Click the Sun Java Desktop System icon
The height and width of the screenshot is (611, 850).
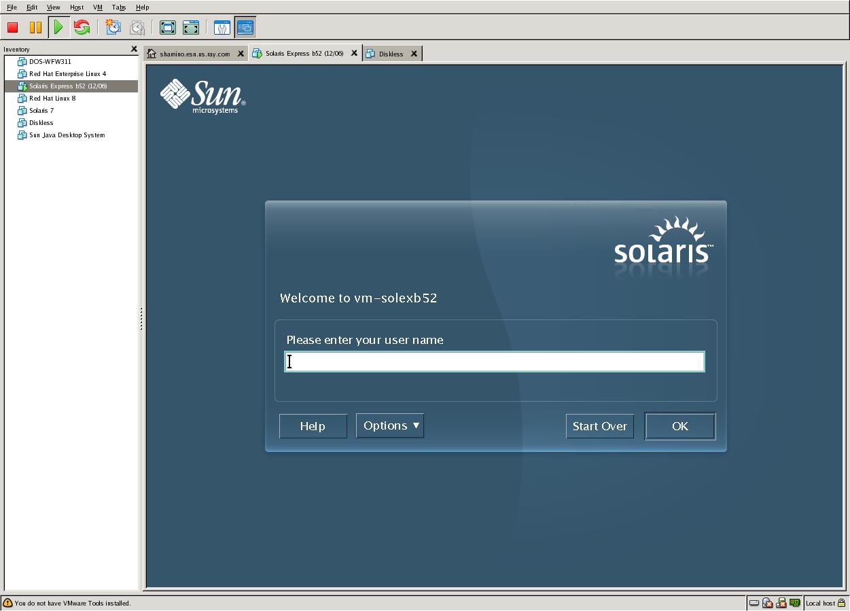click(x=22, y=135)
